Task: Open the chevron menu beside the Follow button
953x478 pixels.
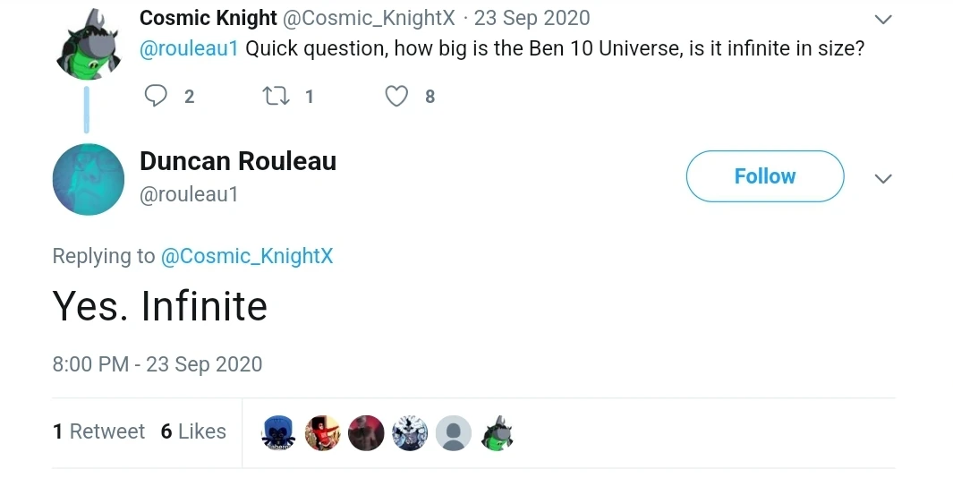Action: (x=883, y=178)
